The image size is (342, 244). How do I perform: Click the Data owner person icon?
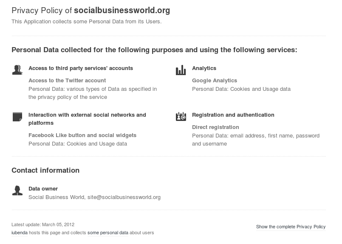(x=17, y=191)
